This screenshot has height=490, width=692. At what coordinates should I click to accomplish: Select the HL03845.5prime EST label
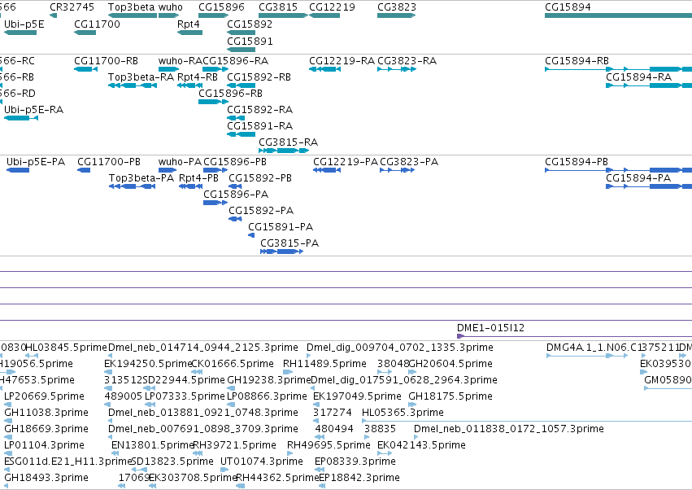pos(67,348)
